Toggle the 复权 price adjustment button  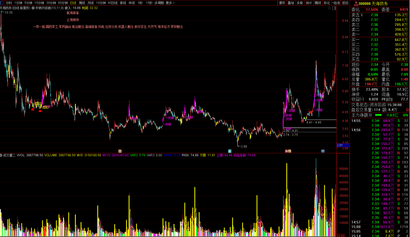point(282,3)
